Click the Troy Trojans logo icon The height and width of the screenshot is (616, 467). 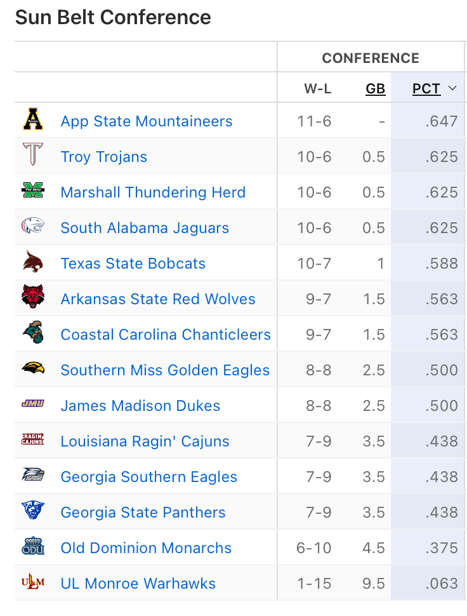33,156
